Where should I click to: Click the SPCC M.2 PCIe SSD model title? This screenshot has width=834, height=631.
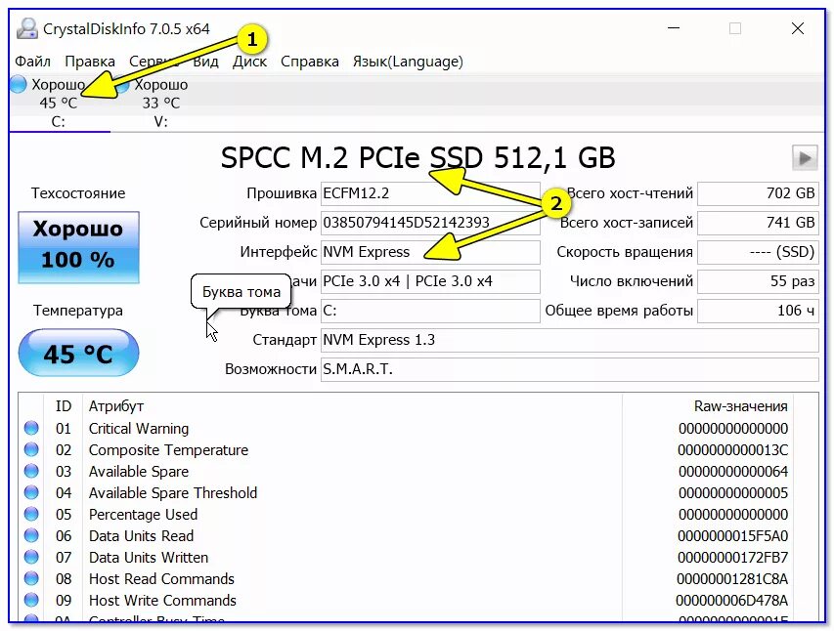point(418,158)
